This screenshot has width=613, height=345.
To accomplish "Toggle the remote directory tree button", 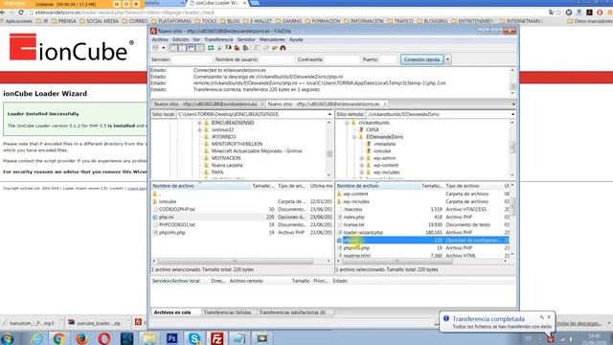I will [x=192, y=48].
